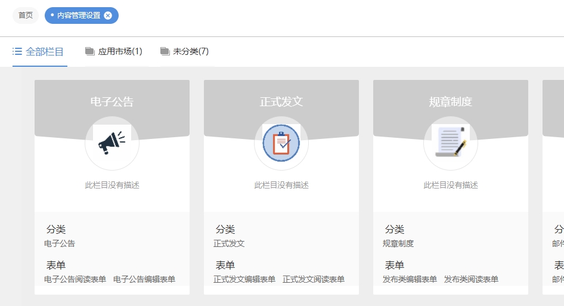Open 电子公告编辑表单 form
This screenshot has height=306, width=564.
coord(144,279)
